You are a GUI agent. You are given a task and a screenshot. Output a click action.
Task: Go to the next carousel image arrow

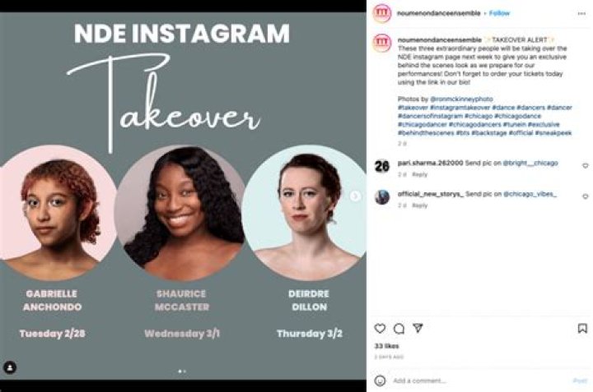pos(355,196)
